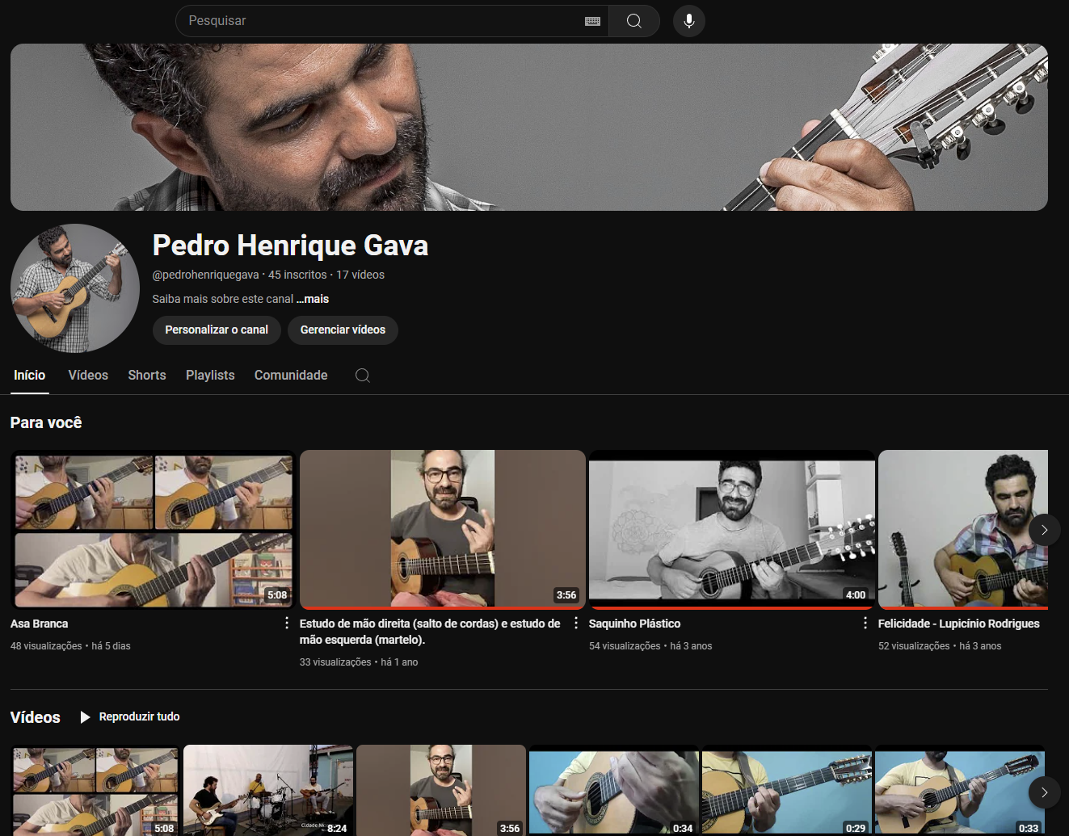Click the voice search microphone icon
This screenshot has width=1069, height=836.
688,20
